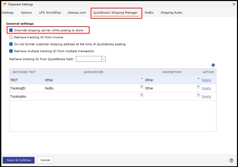
Task: Delete the TEST matching text row
Action: [x=206, y=80]
